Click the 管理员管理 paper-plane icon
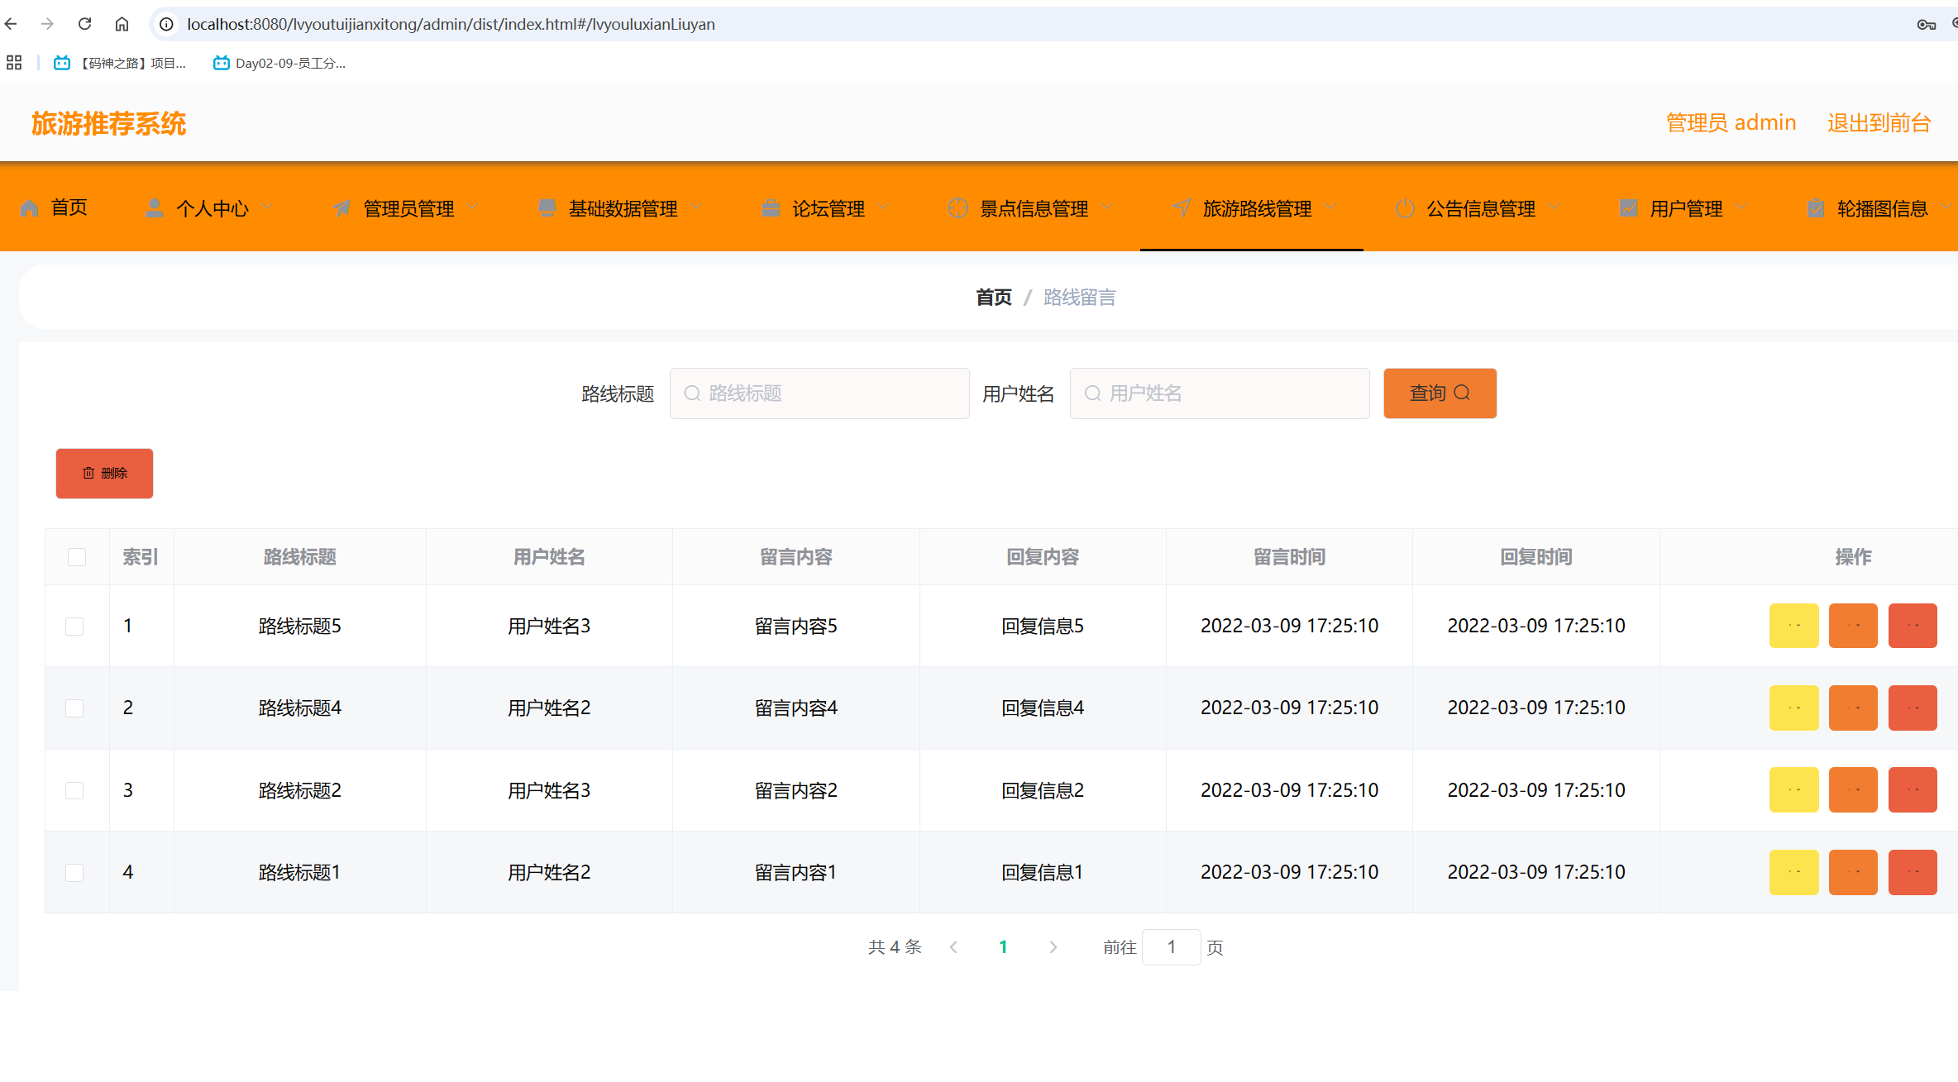The width and height of the screenshot is (1958, 1082). pyautogui.click(x=341, y=208)
